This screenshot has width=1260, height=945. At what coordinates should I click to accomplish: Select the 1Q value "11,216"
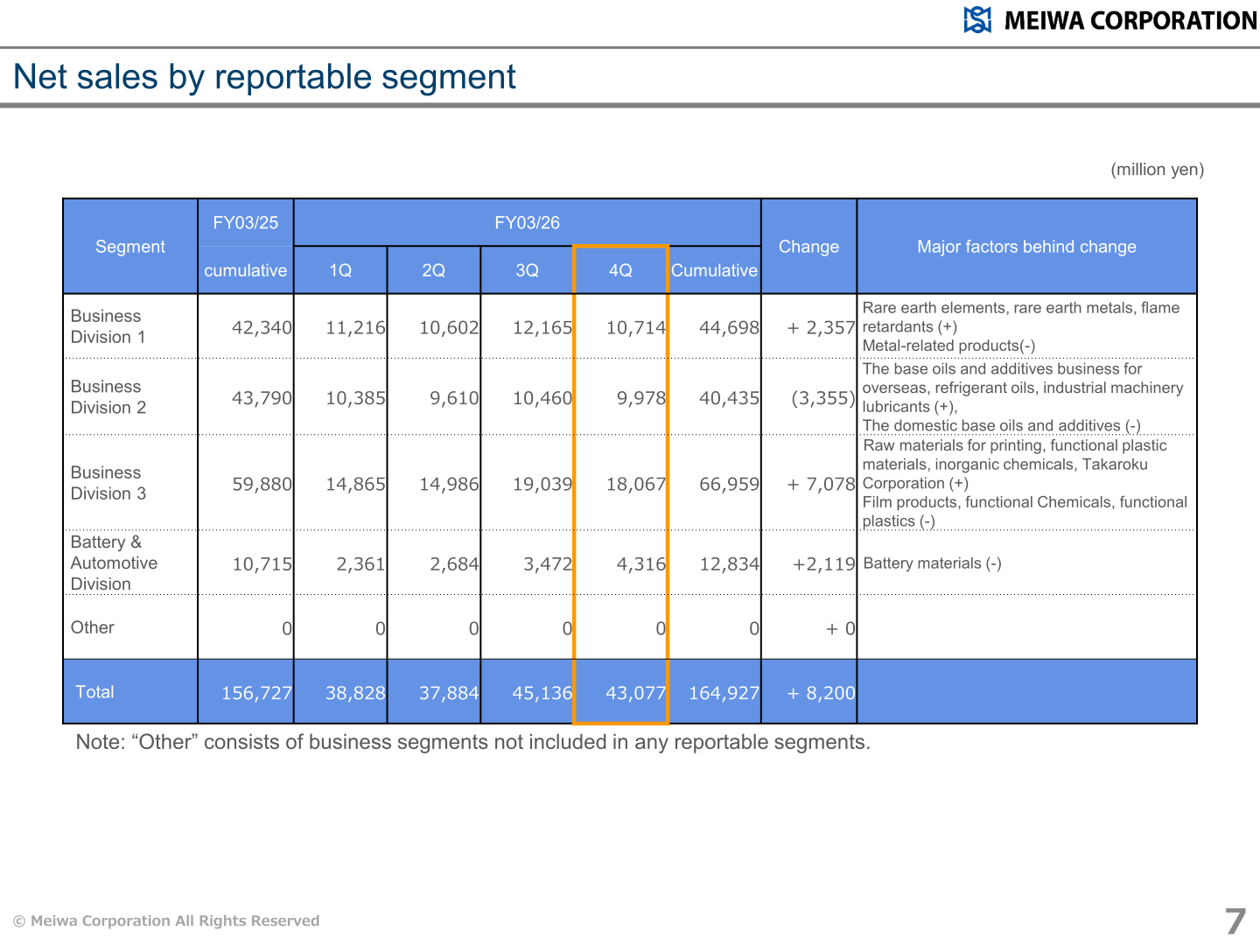355,328
